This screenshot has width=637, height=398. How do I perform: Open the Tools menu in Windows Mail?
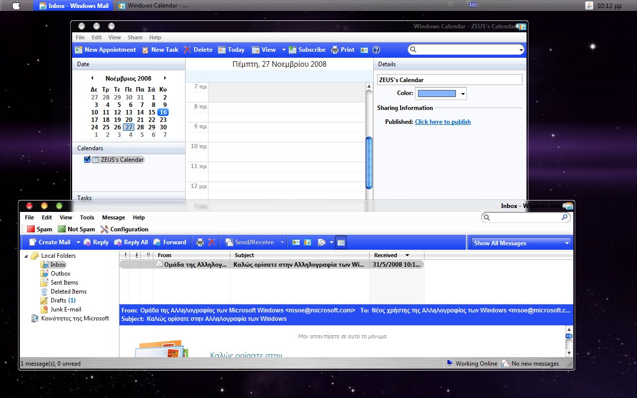[87, 217]
